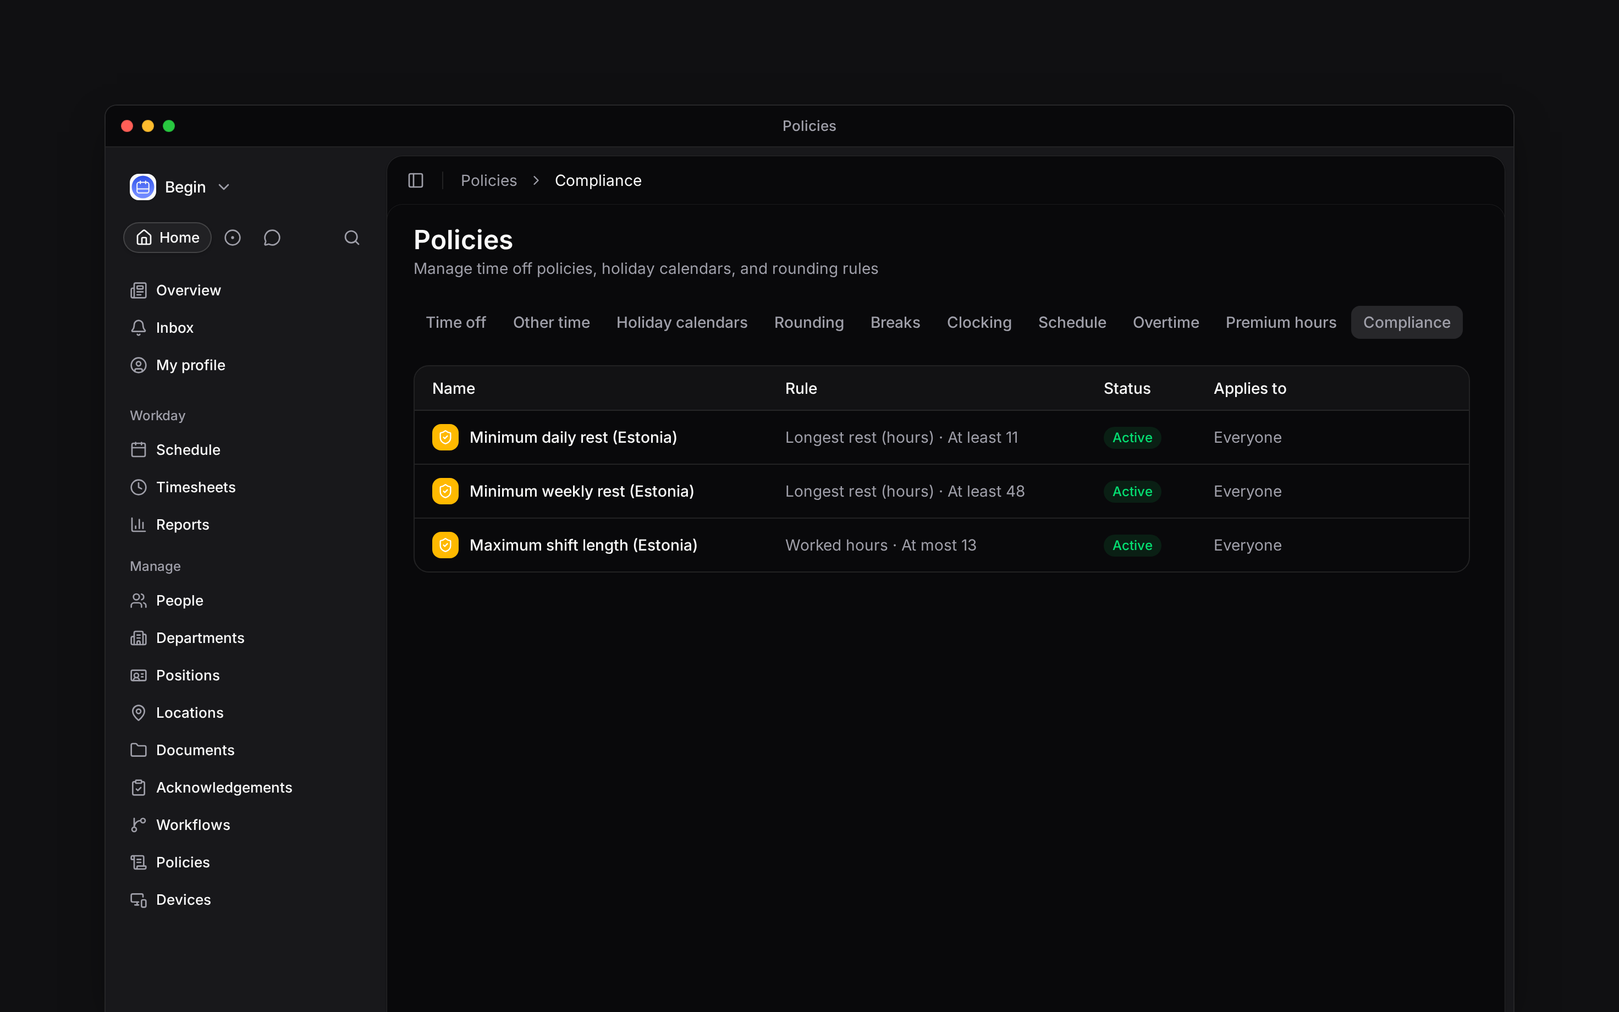Click the Applies to column header

point(1249,389)
